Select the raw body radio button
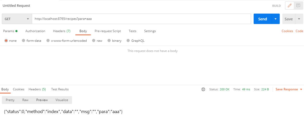The width and height of the screenshot is (304, 123). click(x=94, y=41)
